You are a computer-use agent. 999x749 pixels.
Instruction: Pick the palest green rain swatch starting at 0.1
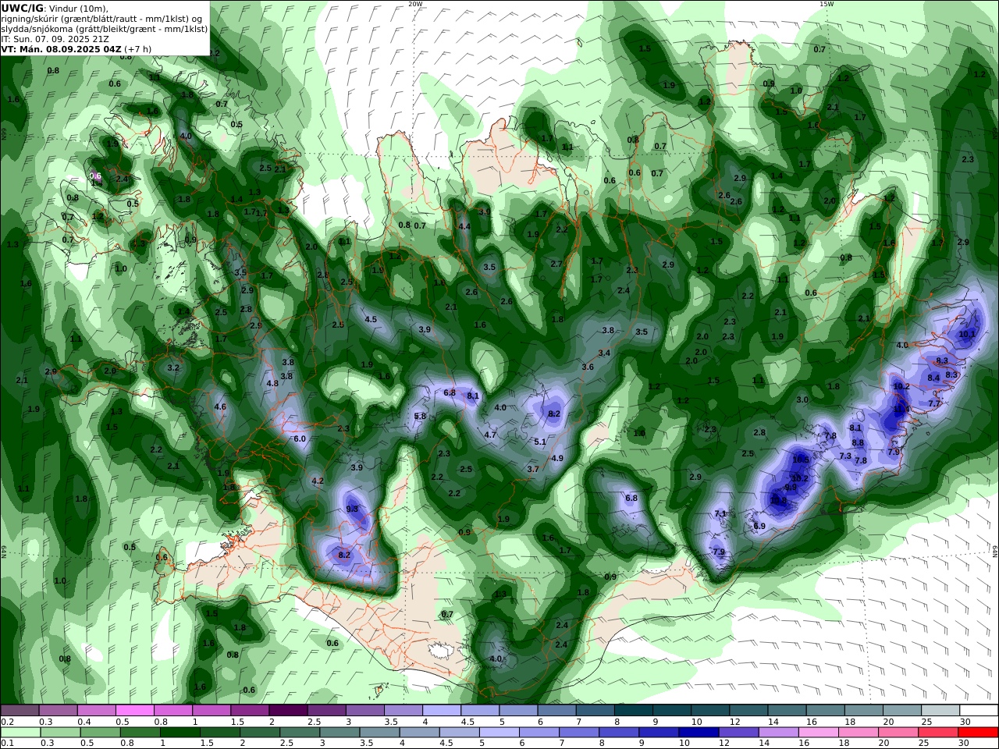20,733
